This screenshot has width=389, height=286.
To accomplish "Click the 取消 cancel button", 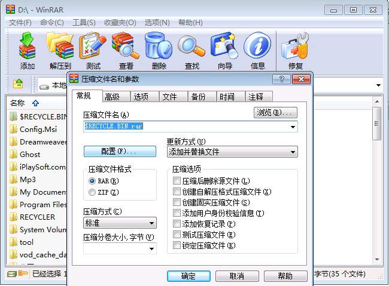I will [x=237, y=276].
